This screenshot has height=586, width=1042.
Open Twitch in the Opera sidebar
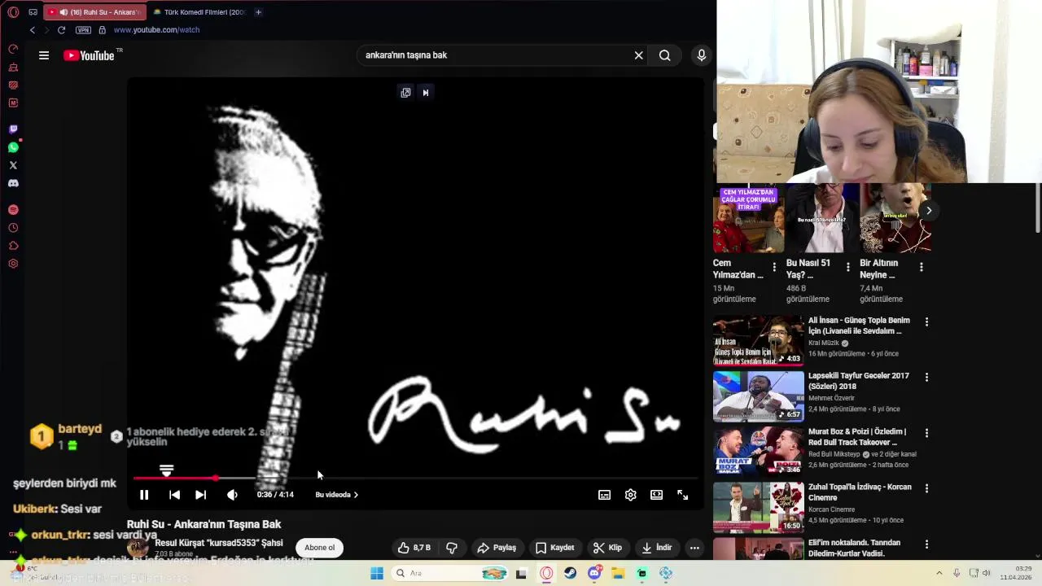tap(13, 129)
